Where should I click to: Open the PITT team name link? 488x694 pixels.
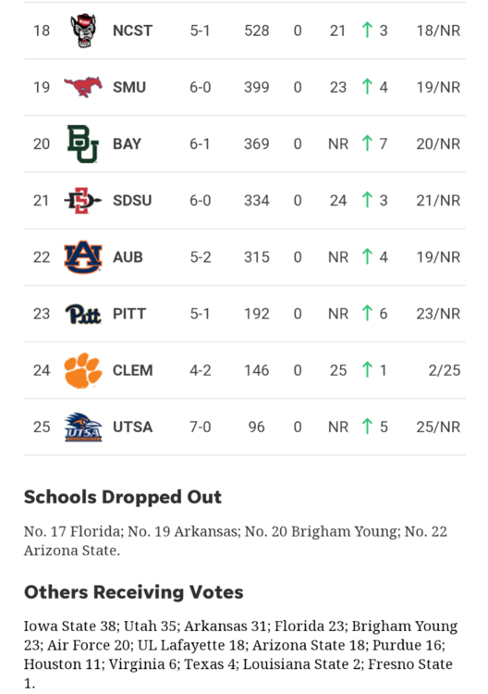pos(129,314)
